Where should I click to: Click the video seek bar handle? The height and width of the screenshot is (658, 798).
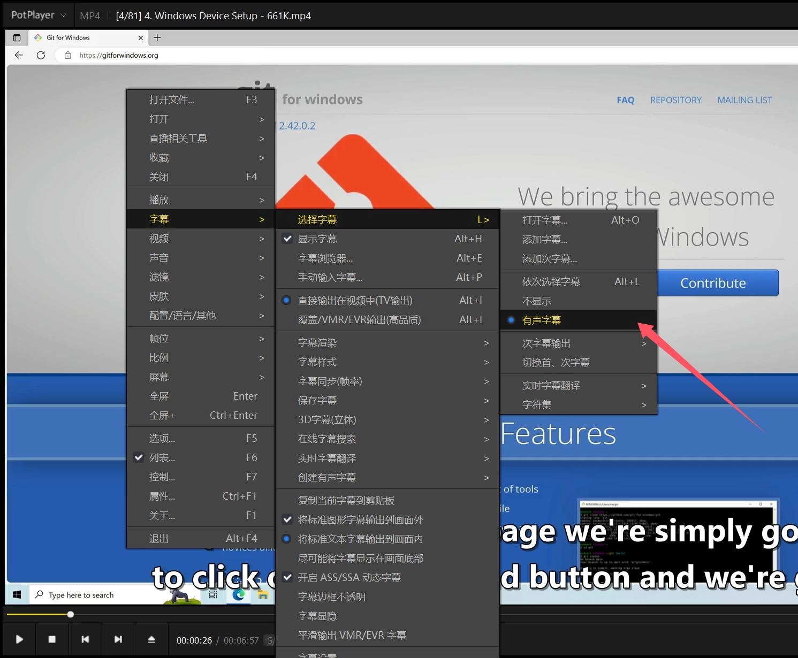71,614
